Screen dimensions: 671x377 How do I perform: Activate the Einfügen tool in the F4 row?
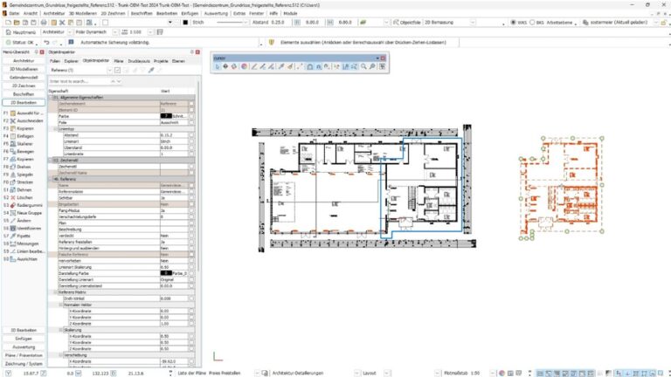tap(21, 136)
